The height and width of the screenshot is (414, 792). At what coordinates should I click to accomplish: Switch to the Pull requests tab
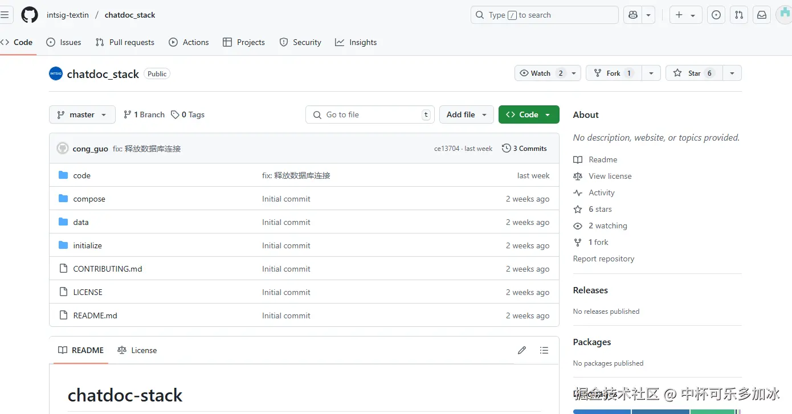pyautogui.click(x=125, y=42)
